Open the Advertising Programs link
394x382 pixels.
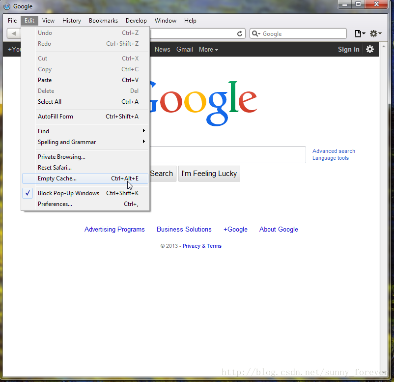114,230
